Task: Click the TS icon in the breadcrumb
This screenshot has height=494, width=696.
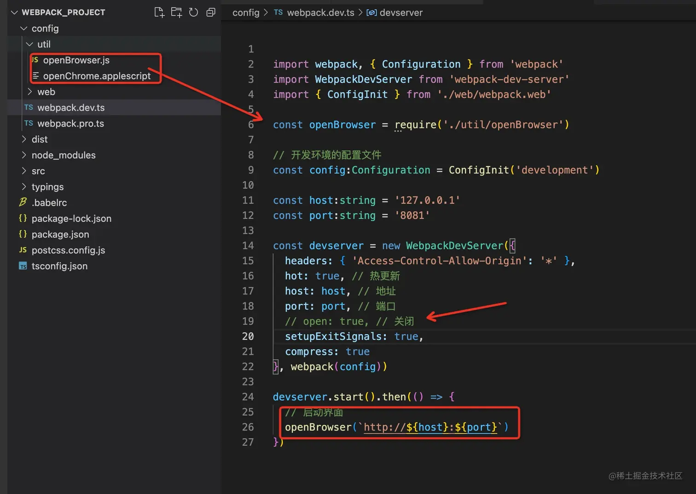Action: (278, 12)
